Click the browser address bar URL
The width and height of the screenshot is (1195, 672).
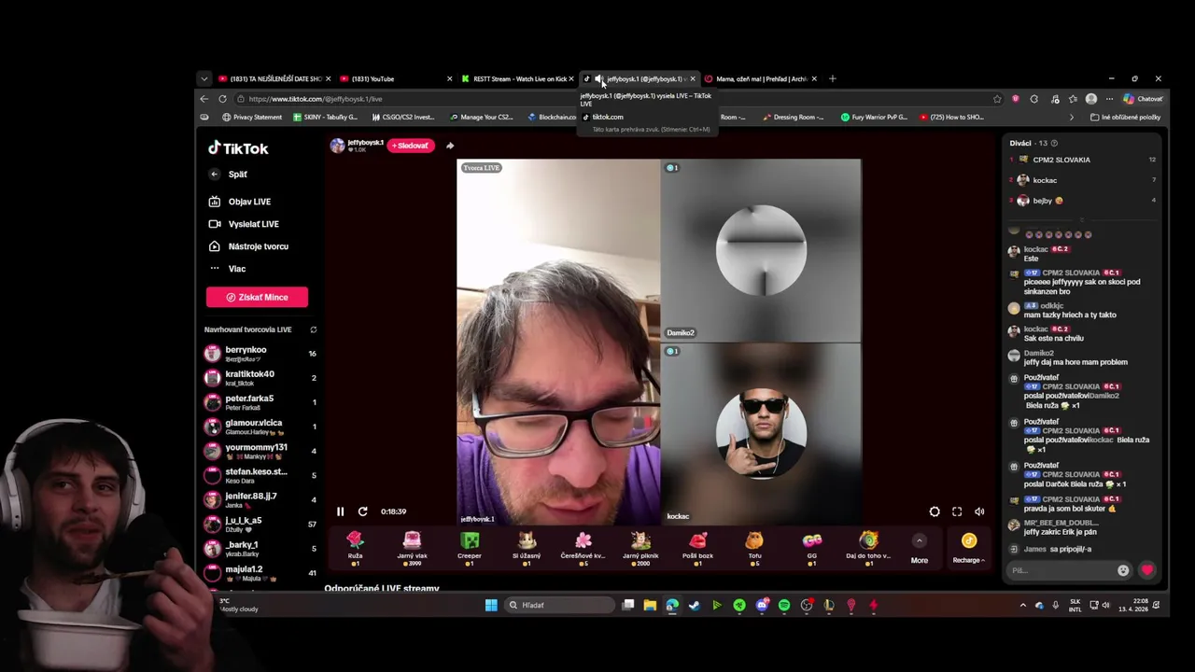[x=316, y=99]
